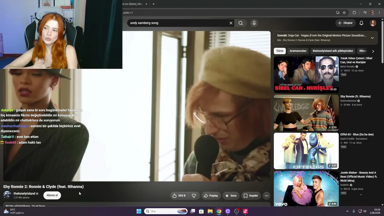Screen dimensions: 384x216
Task: Click the Soru ask button
Action: click(231, 196)
